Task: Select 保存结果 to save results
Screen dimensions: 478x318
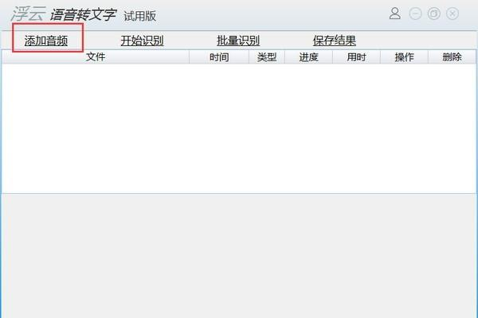Action: point(335,41)
